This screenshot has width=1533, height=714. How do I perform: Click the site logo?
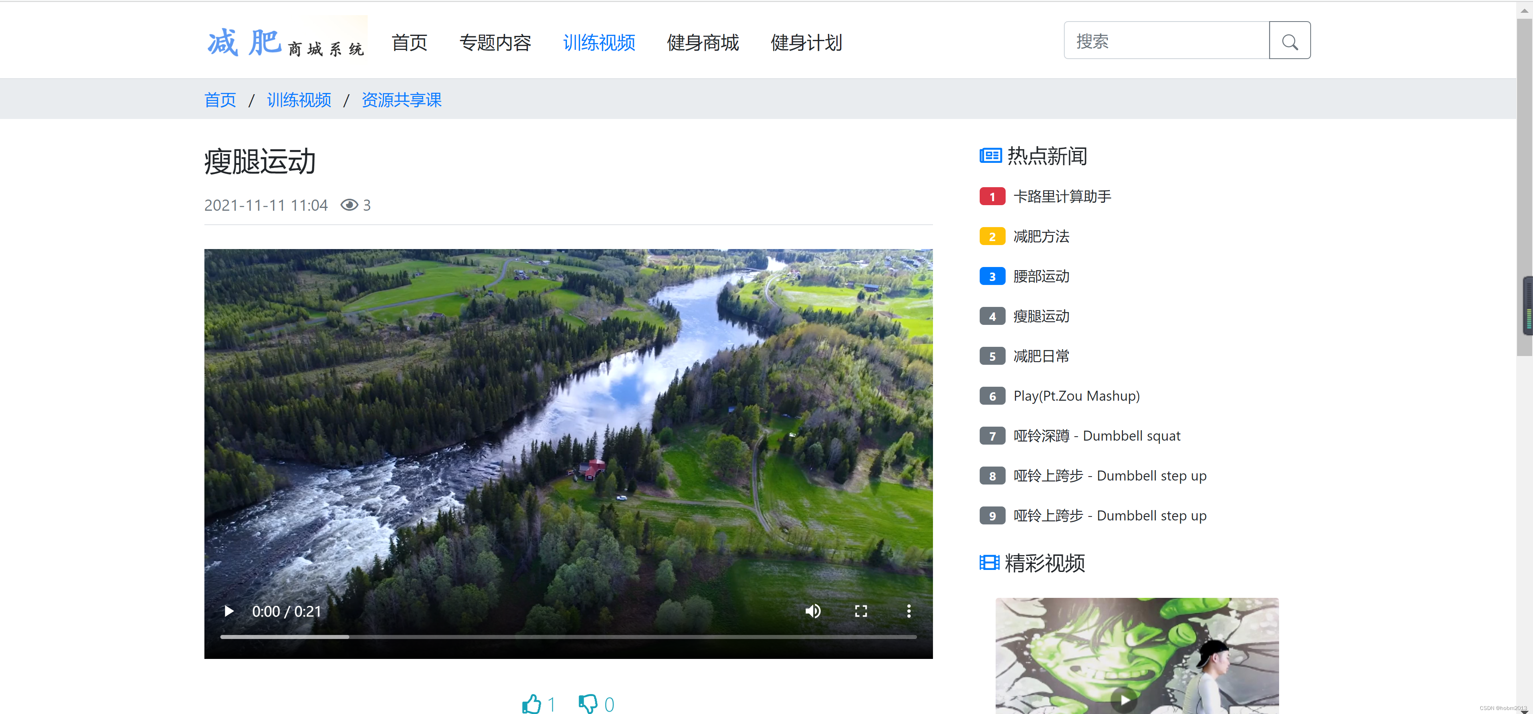tap(286, 39)
